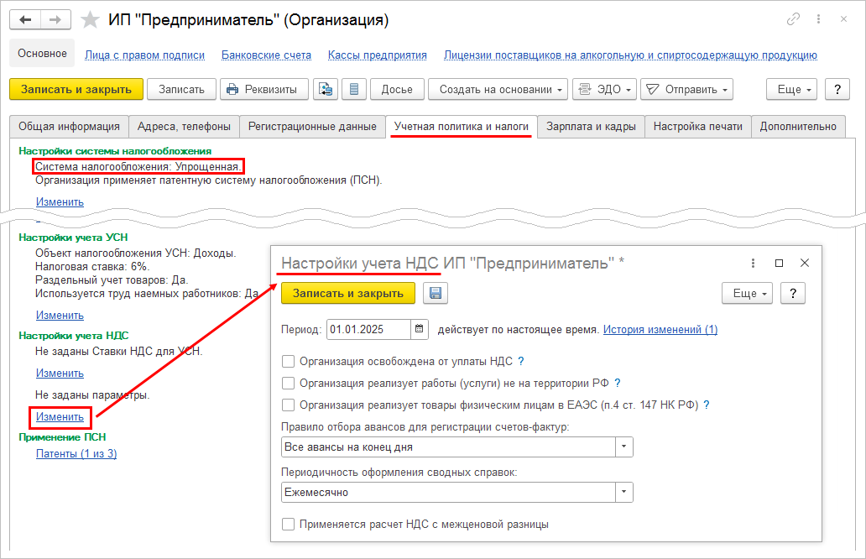Switch to Зарплата и кадры tab
Image resolution: width=866 pixels, height=559 pixels.
(x=591, y=127)
